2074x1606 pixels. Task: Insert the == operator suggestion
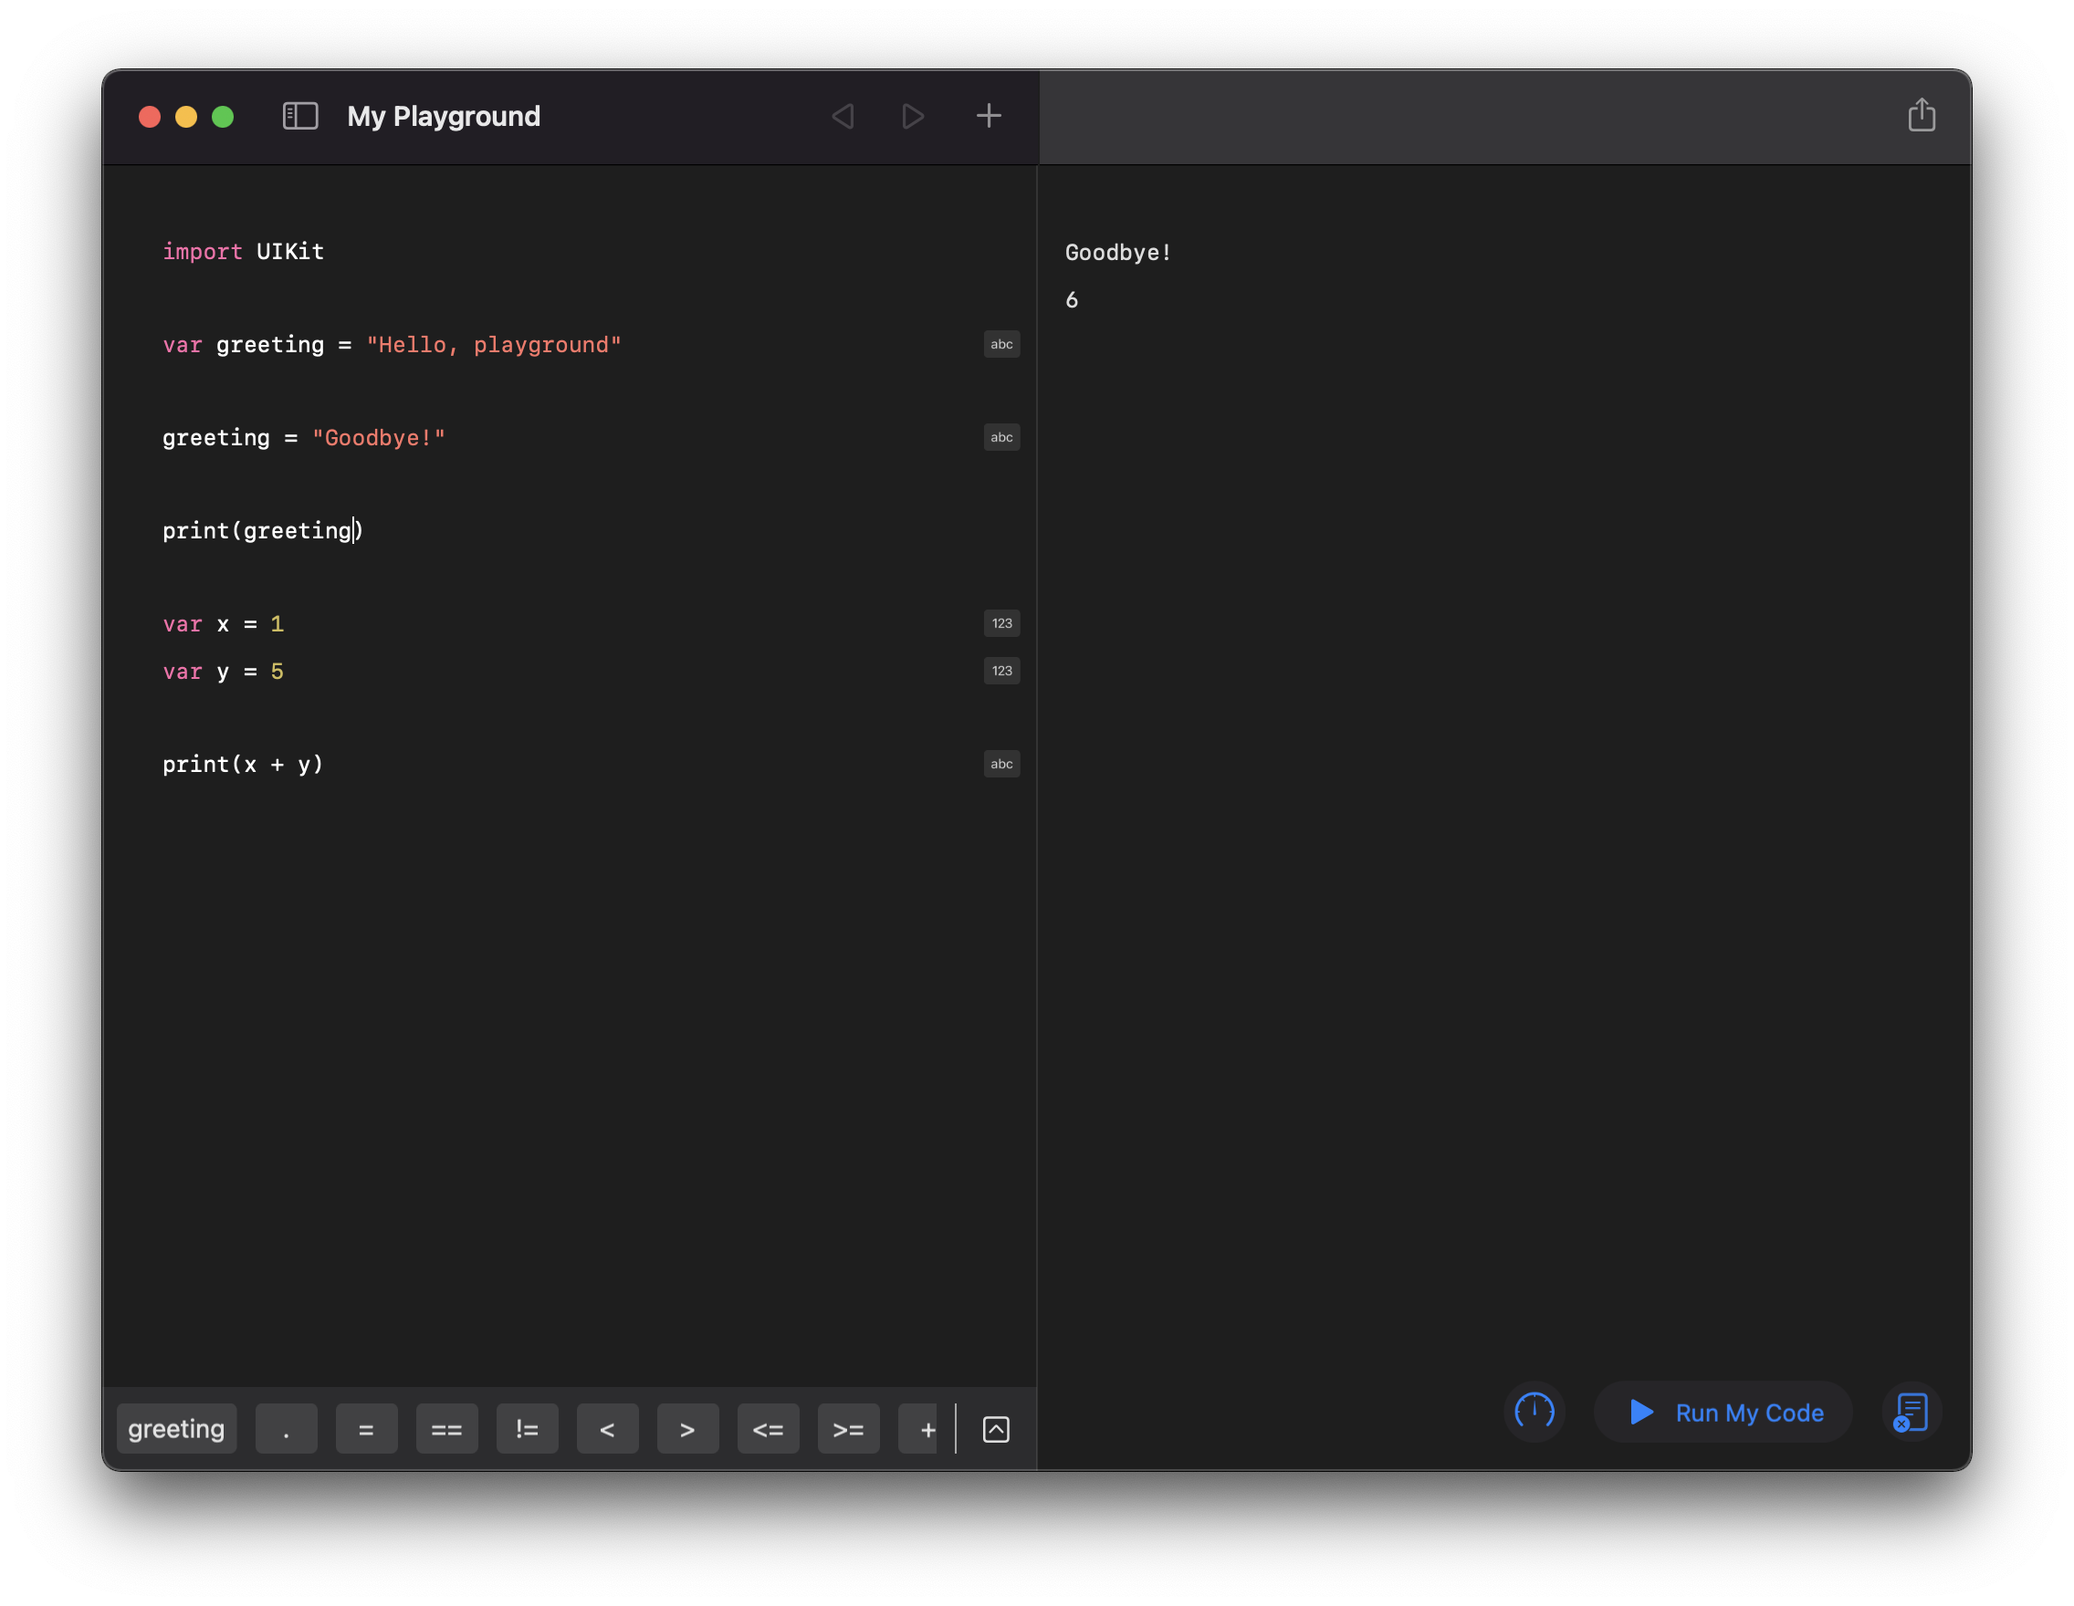pos(446,1428)
